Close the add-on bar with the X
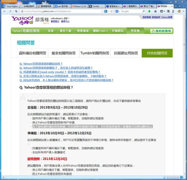This screenshot has height=180, width=187. 3,177
